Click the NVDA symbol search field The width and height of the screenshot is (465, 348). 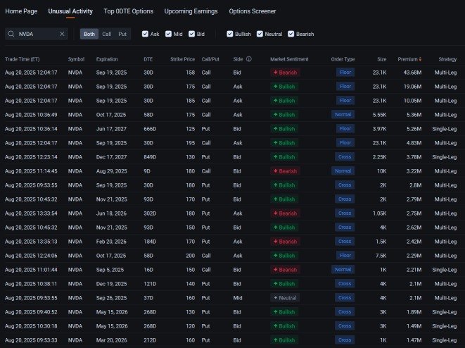click(37, 34)
